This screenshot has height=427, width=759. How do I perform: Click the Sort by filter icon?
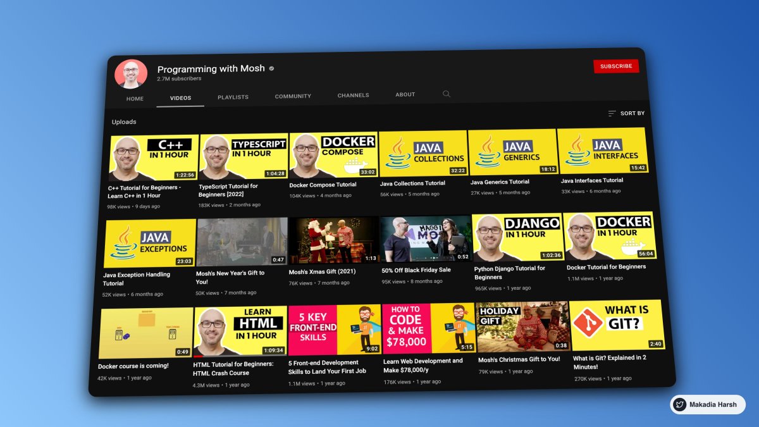pyautogui.click(x=611, y=113)
